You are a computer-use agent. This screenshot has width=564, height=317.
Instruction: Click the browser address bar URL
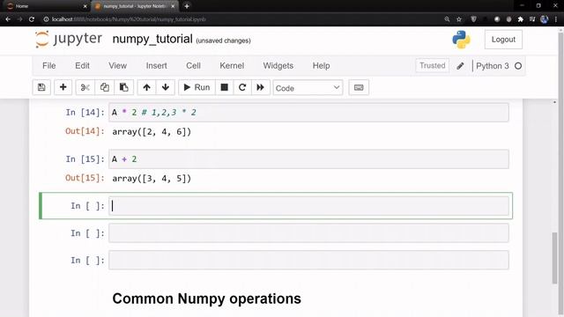129,19
